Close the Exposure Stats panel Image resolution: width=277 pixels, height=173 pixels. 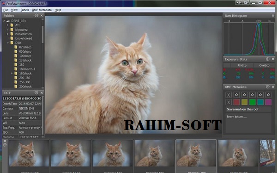tap(273, 59)
